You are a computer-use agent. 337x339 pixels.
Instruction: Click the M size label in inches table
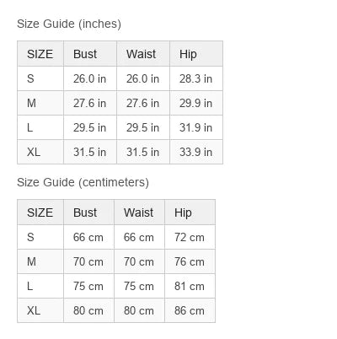tap(31, 103)
